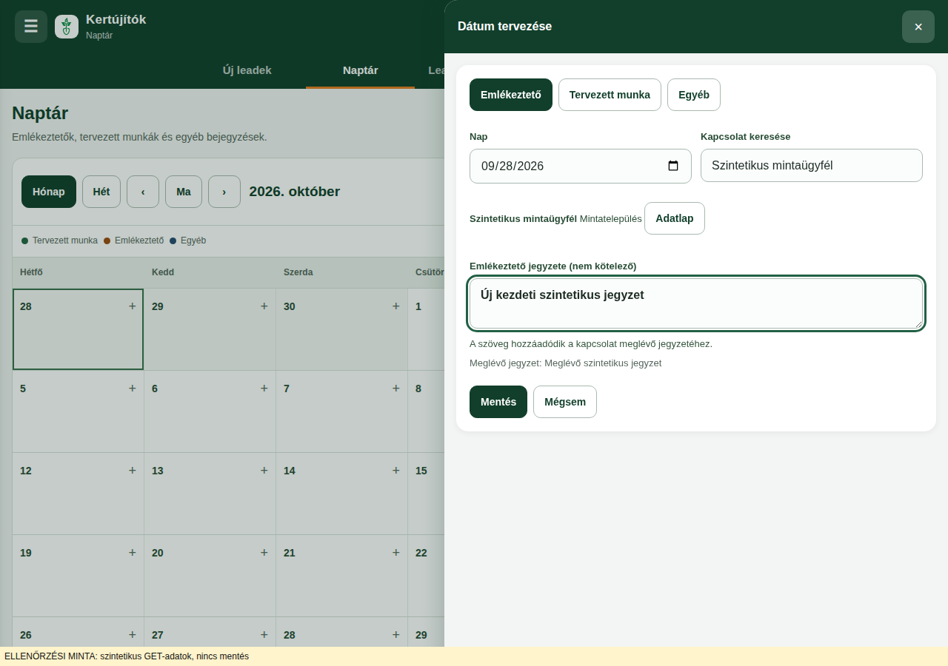Open the hamburger navigation menu

(x=31, y=27)
